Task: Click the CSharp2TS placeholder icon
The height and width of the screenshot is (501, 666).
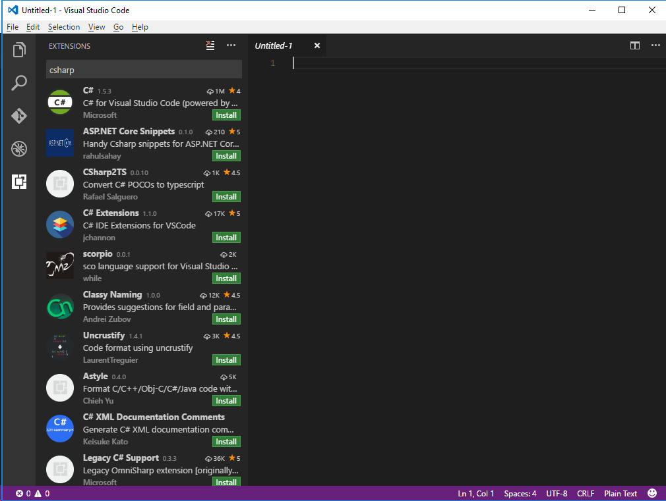Action: click(60, 184)
